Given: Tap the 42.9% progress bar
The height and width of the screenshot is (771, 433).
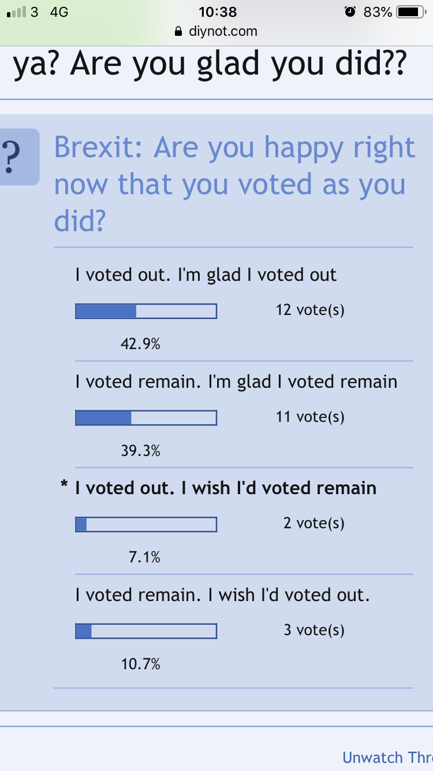Looking at the screenshot, I should (146, 311).
